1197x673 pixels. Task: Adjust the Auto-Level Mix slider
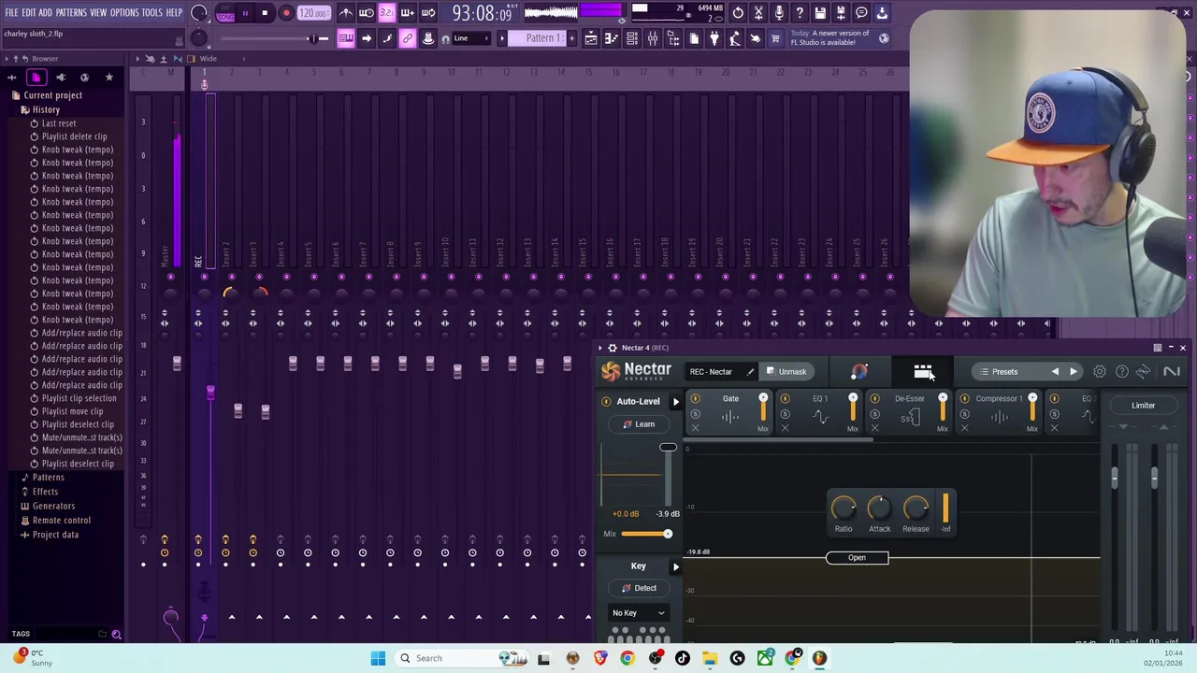point(646,534)
